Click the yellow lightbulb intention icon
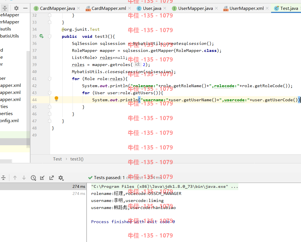 coord(56,99)
